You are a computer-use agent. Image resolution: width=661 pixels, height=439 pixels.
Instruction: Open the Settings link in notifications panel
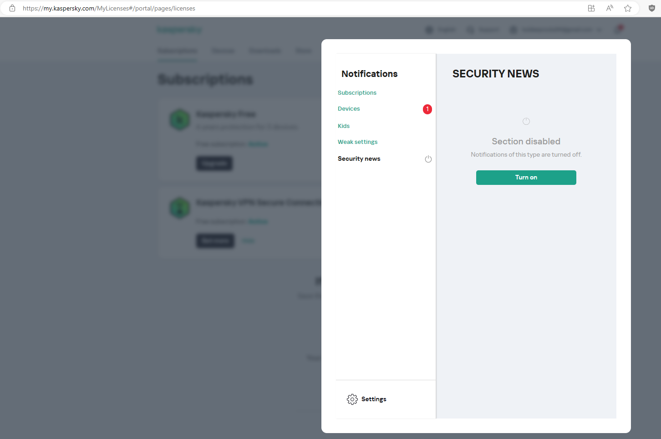(x=374, y=399)
